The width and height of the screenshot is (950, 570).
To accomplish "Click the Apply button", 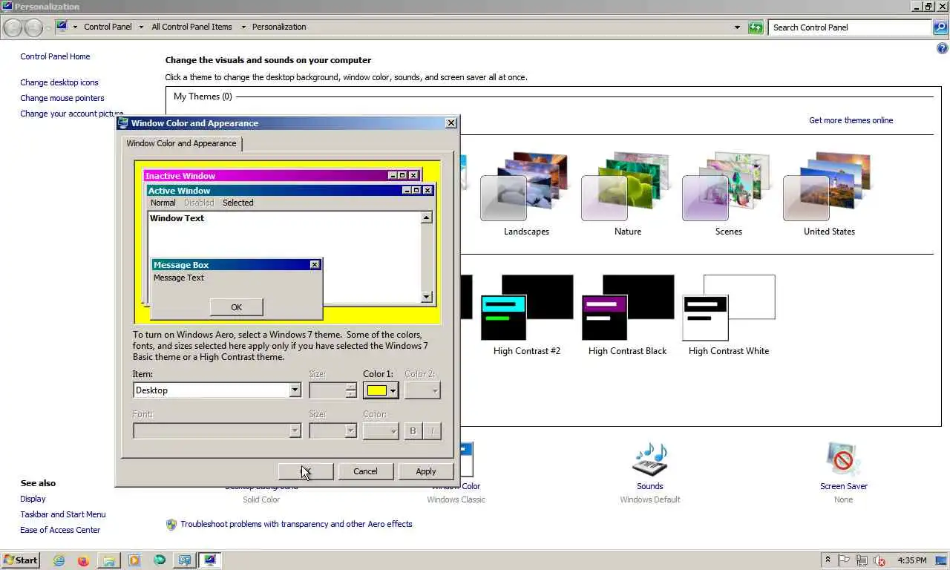I will tap(426, 471).
